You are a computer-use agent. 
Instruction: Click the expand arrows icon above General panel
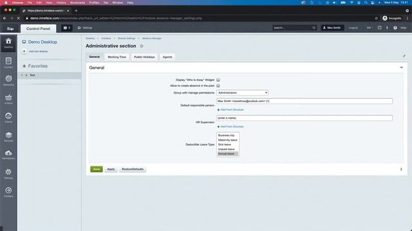tap(404, 56)
